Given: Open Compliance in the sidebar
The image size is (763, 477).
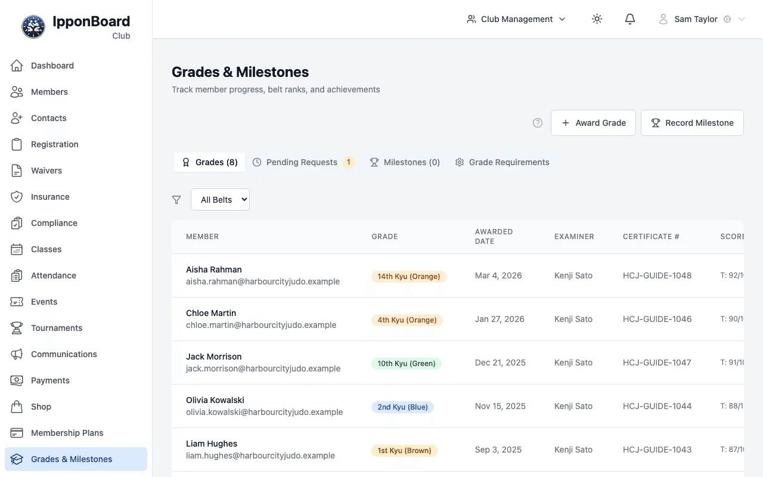Looking at the screenshot, I should pos(76,223).
